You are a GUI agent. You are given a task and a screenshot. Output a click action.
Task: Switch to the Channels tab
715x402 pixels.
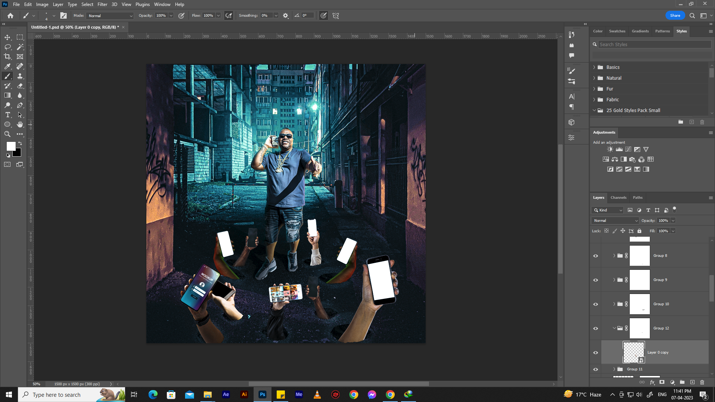[x=619, y=198]
